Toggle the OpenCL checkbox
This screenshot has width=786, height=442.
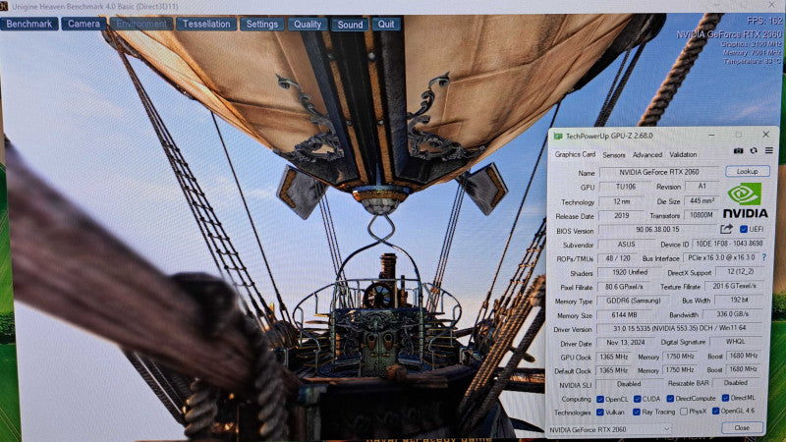pos(600,400)
